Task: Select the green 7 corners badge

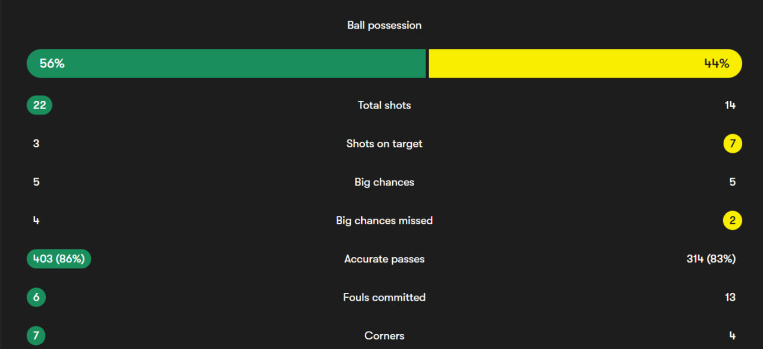Action: pos(36,336)
